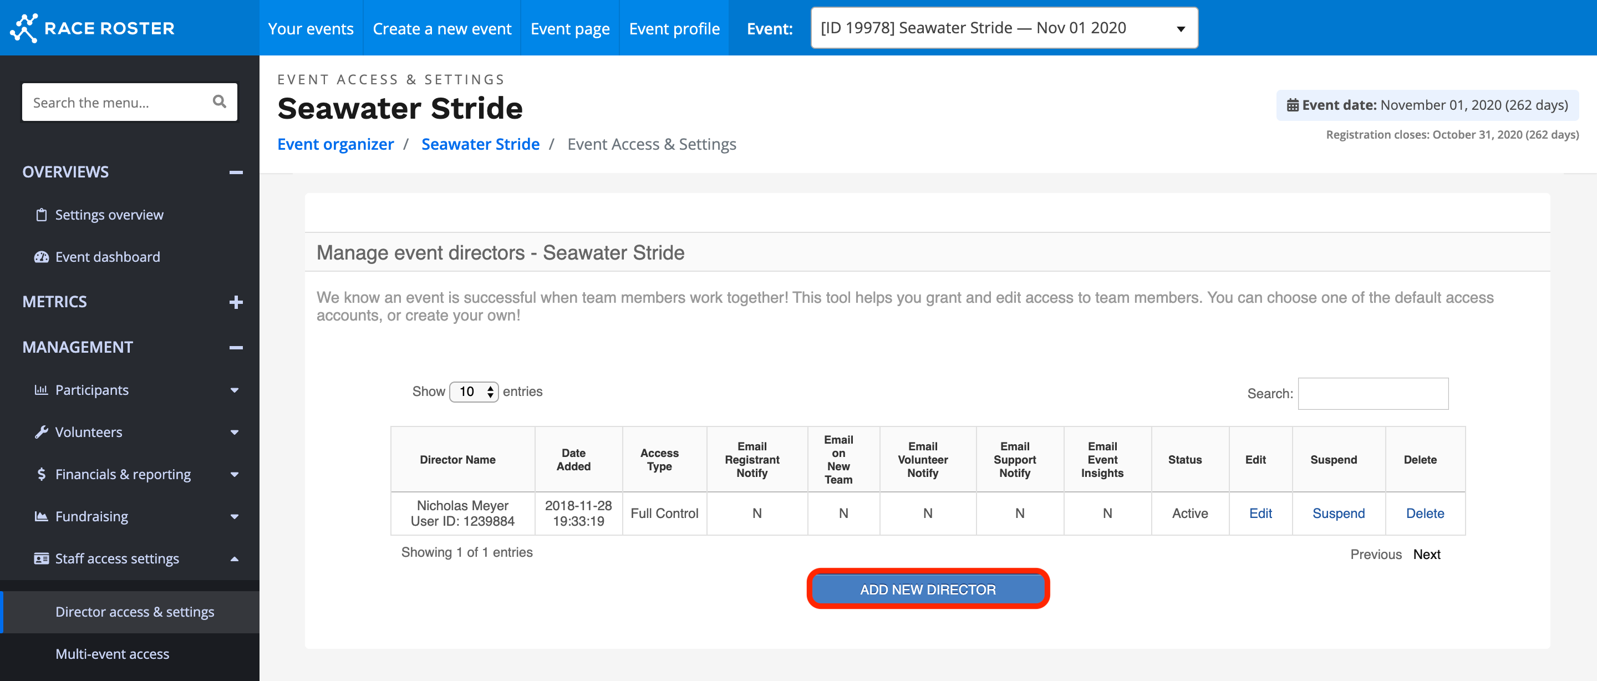Click the search magnifier icon in menu search

(x=220, y=101)
